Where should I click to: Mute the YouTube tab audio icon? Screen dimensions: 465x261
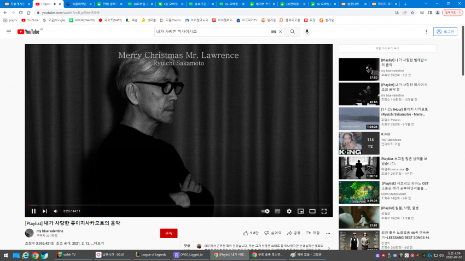tap(55, 4)
